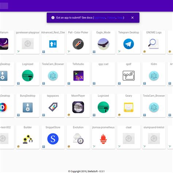Open the Flatpak docs link in banner

coord(111,18)
